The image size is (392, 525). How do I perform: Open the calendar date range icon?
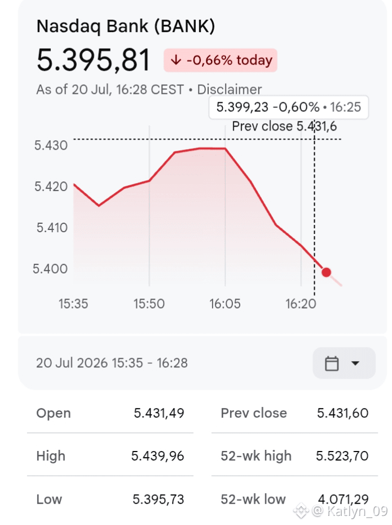332,363
